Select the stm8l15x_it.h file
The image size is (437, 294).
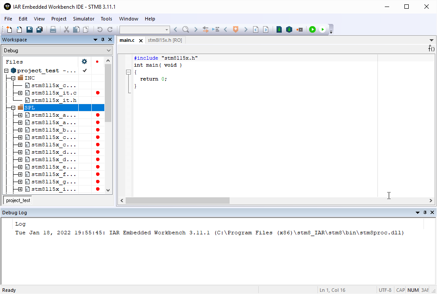(x=54, y=100)
